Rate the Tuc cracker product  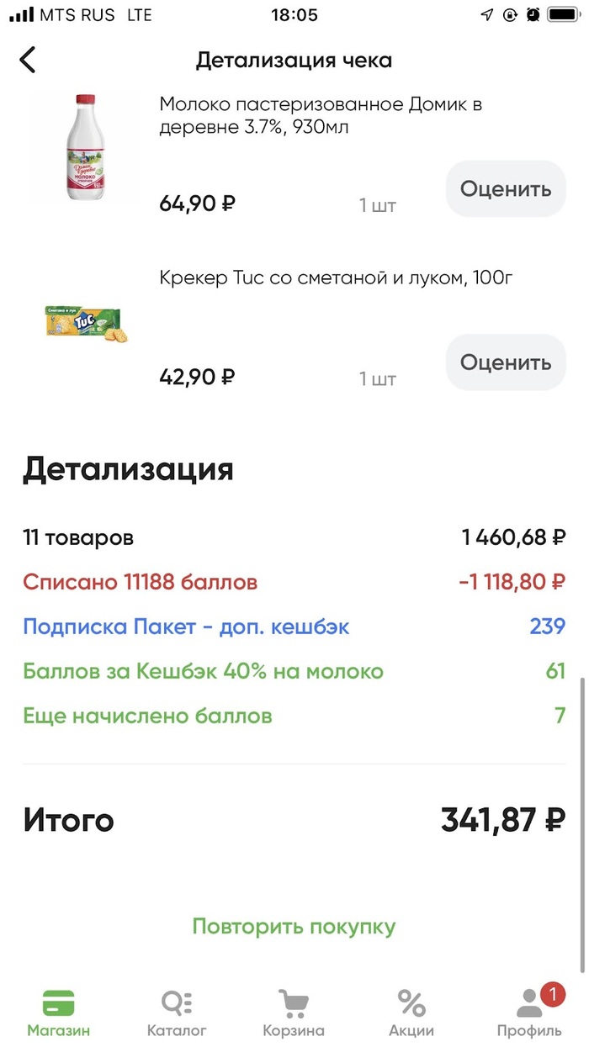pos(506,362)
